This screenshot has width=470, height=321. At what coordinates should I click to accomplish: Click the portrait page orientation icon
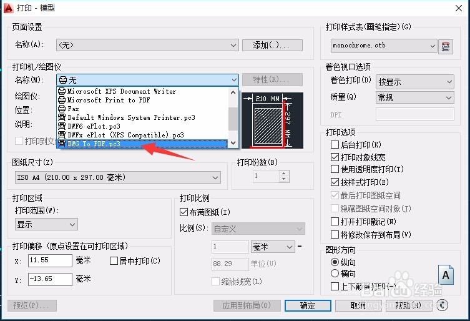(446, 275)
